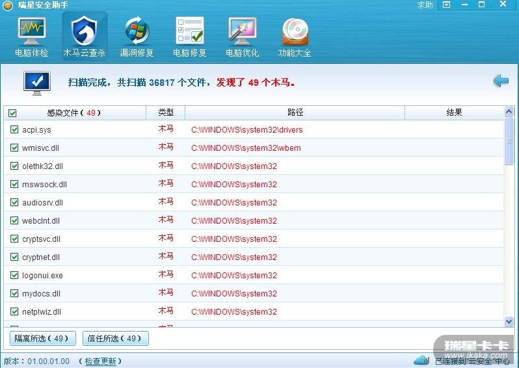Select the cryptsvc.dll file name
This screenshot has width=519, height=368.
(42, 239)
